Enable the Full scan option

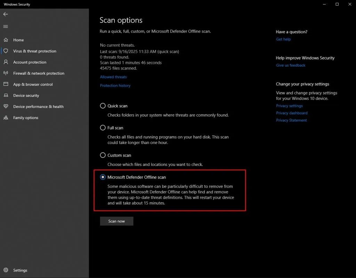pyautogui.click(x=103, y=127)
